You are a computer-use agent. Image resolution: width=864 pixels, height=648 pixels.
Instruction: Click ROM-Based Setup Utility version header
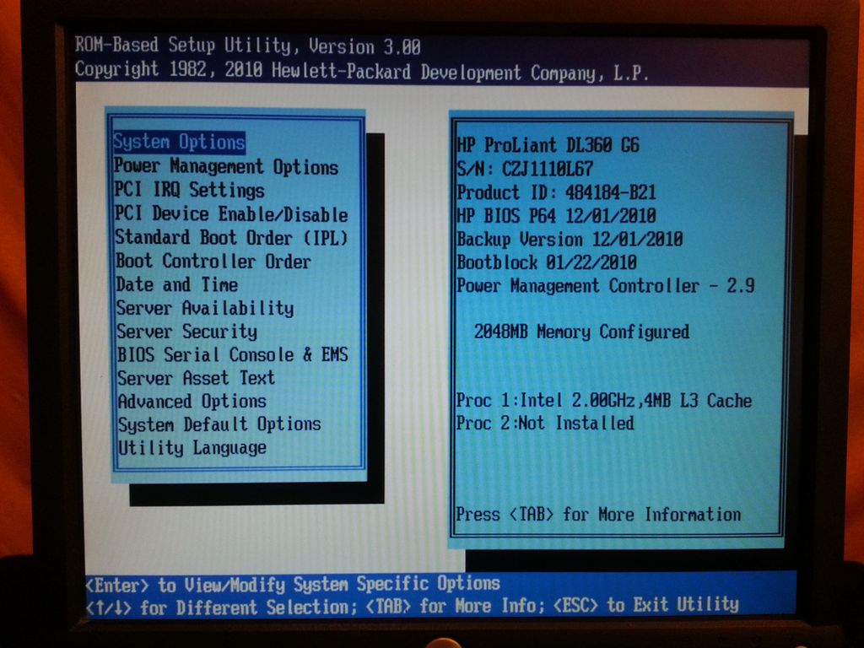point(248,46)
